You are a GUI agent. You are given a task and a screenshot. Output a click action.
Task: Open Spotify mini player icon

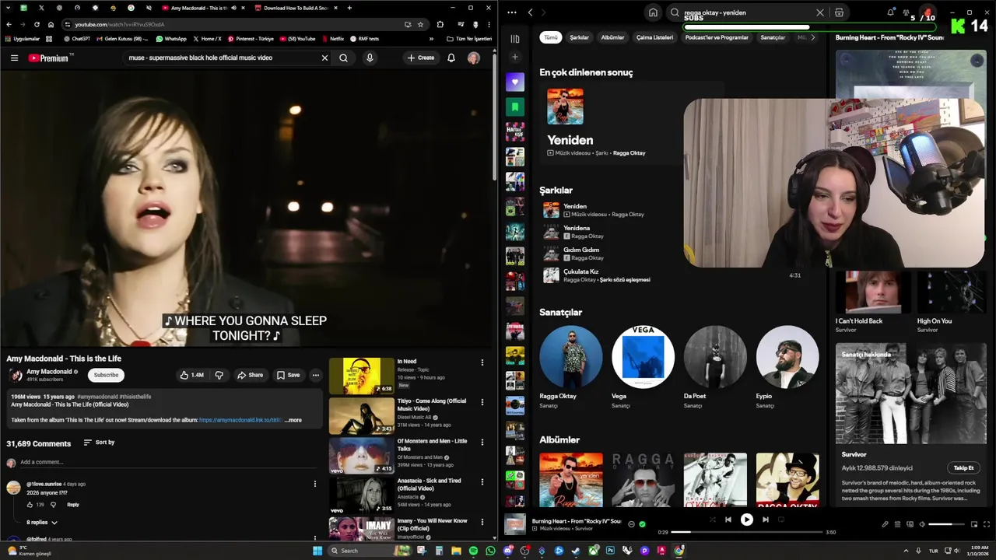(973, 524)
